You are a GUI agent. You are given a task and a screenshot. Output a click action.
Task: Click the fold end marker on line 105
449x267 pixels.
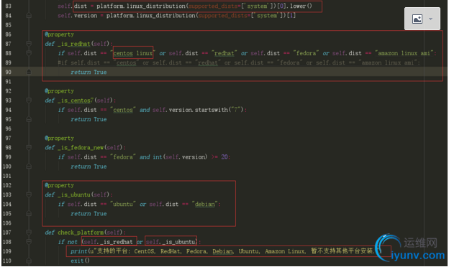click(x=29, y=213)
